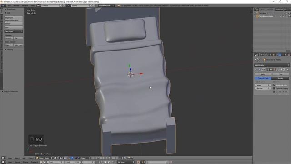Screen dimensions: 291x164
Task: Select the scale manipulator icon
Action: pyautogui.click(x=78, y=158)
